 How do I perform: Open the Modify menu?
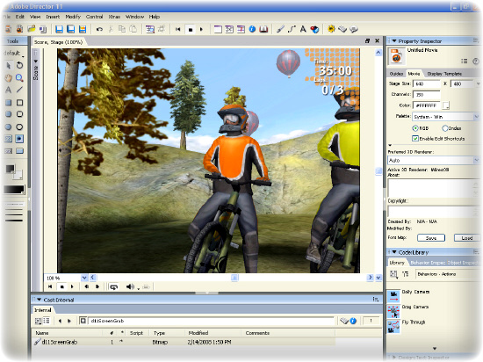(x=73, y=17)
